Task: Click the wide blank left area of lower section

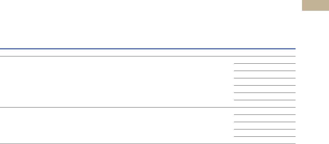Action: click(117, 126)
